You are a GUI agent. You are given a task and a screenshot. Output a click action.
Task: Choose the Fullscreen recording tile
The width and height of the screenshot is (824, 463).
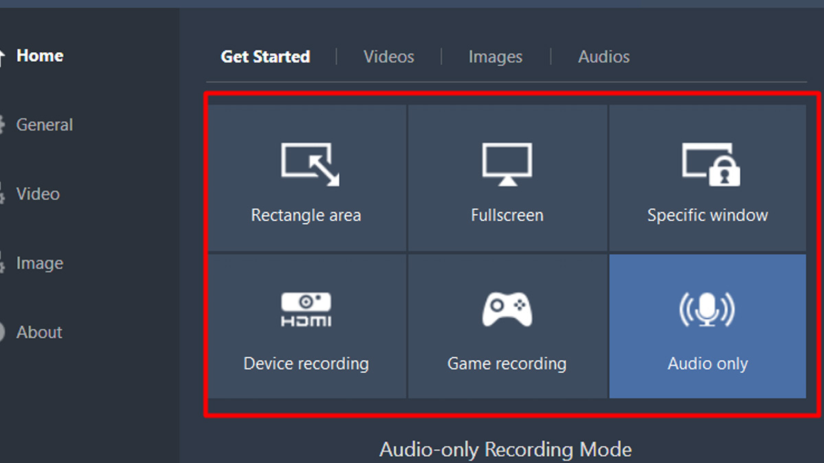pyautogui.click(x=507, y=178)
